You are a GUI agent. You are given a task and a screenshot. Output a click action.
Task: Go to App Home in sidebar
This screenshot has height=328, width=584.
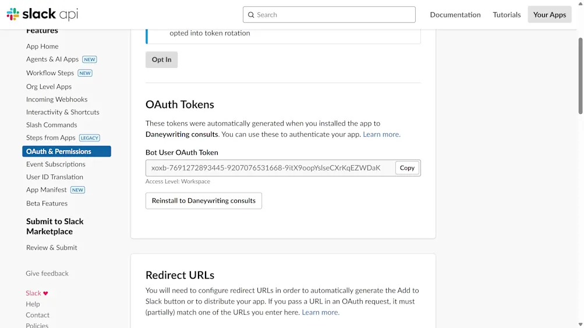(42, 46)
